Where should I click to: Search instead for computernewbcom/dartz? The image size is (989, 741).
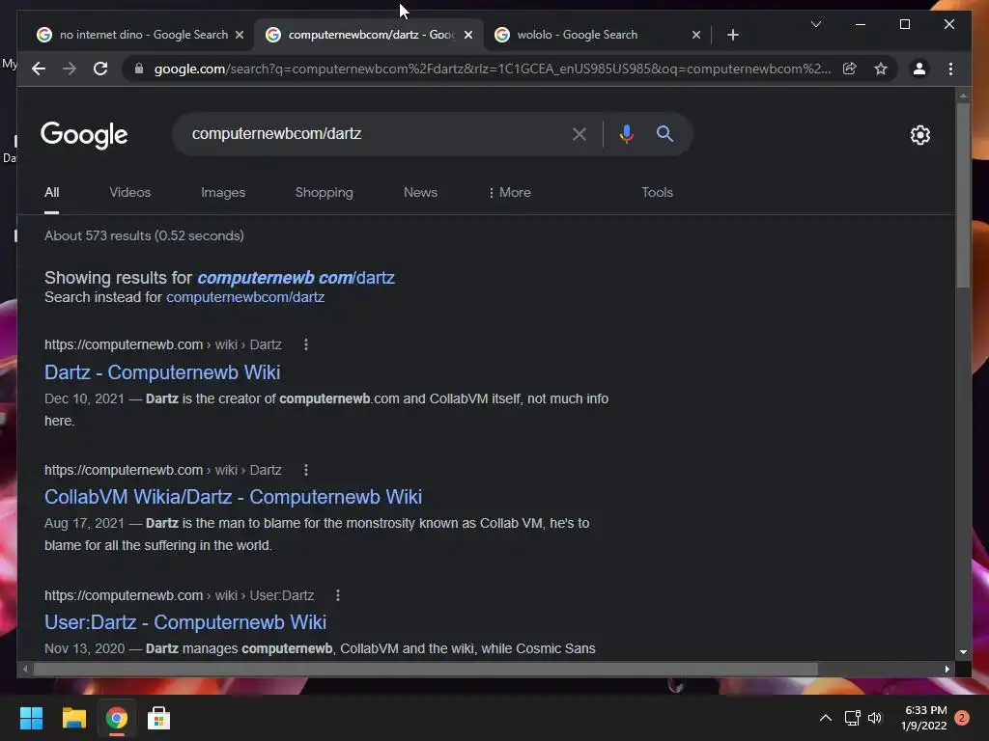point(244,297)
